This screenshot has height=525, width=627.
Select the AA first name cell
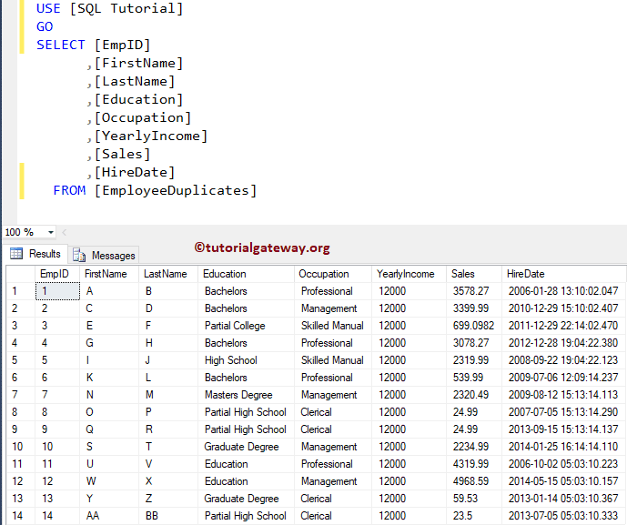93,516
